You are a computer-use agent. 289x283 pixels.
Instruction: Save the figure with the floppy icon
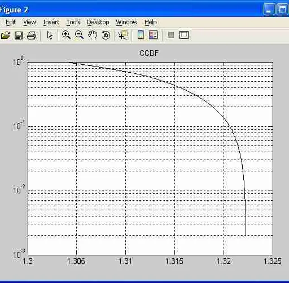point(19,35)
